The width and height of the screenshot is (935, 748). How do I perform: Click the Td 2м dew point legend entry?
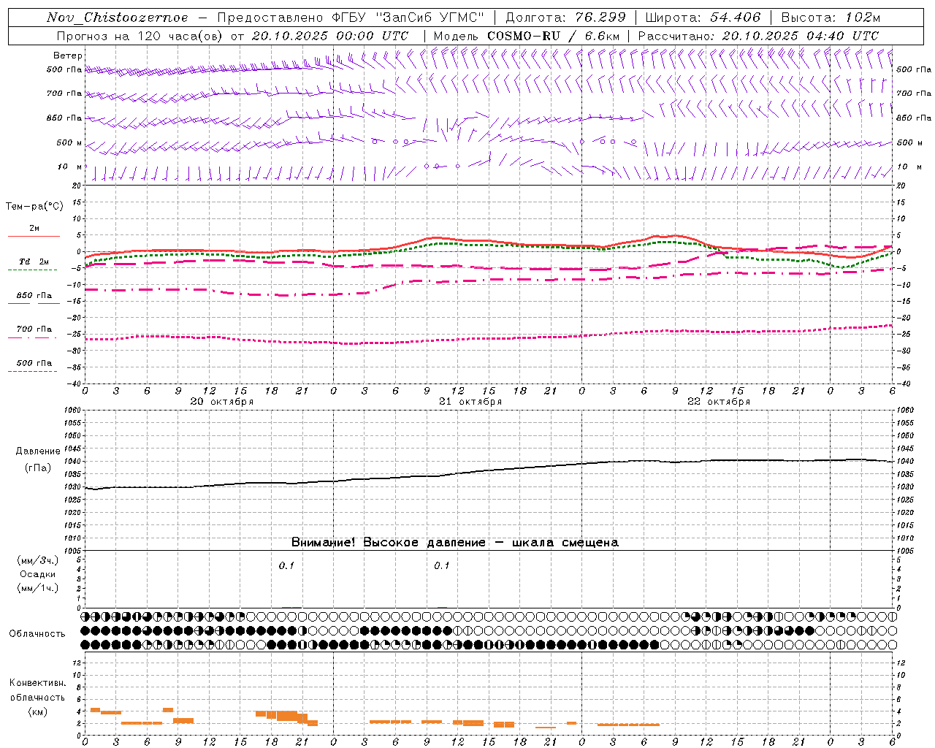click(34, 262)
